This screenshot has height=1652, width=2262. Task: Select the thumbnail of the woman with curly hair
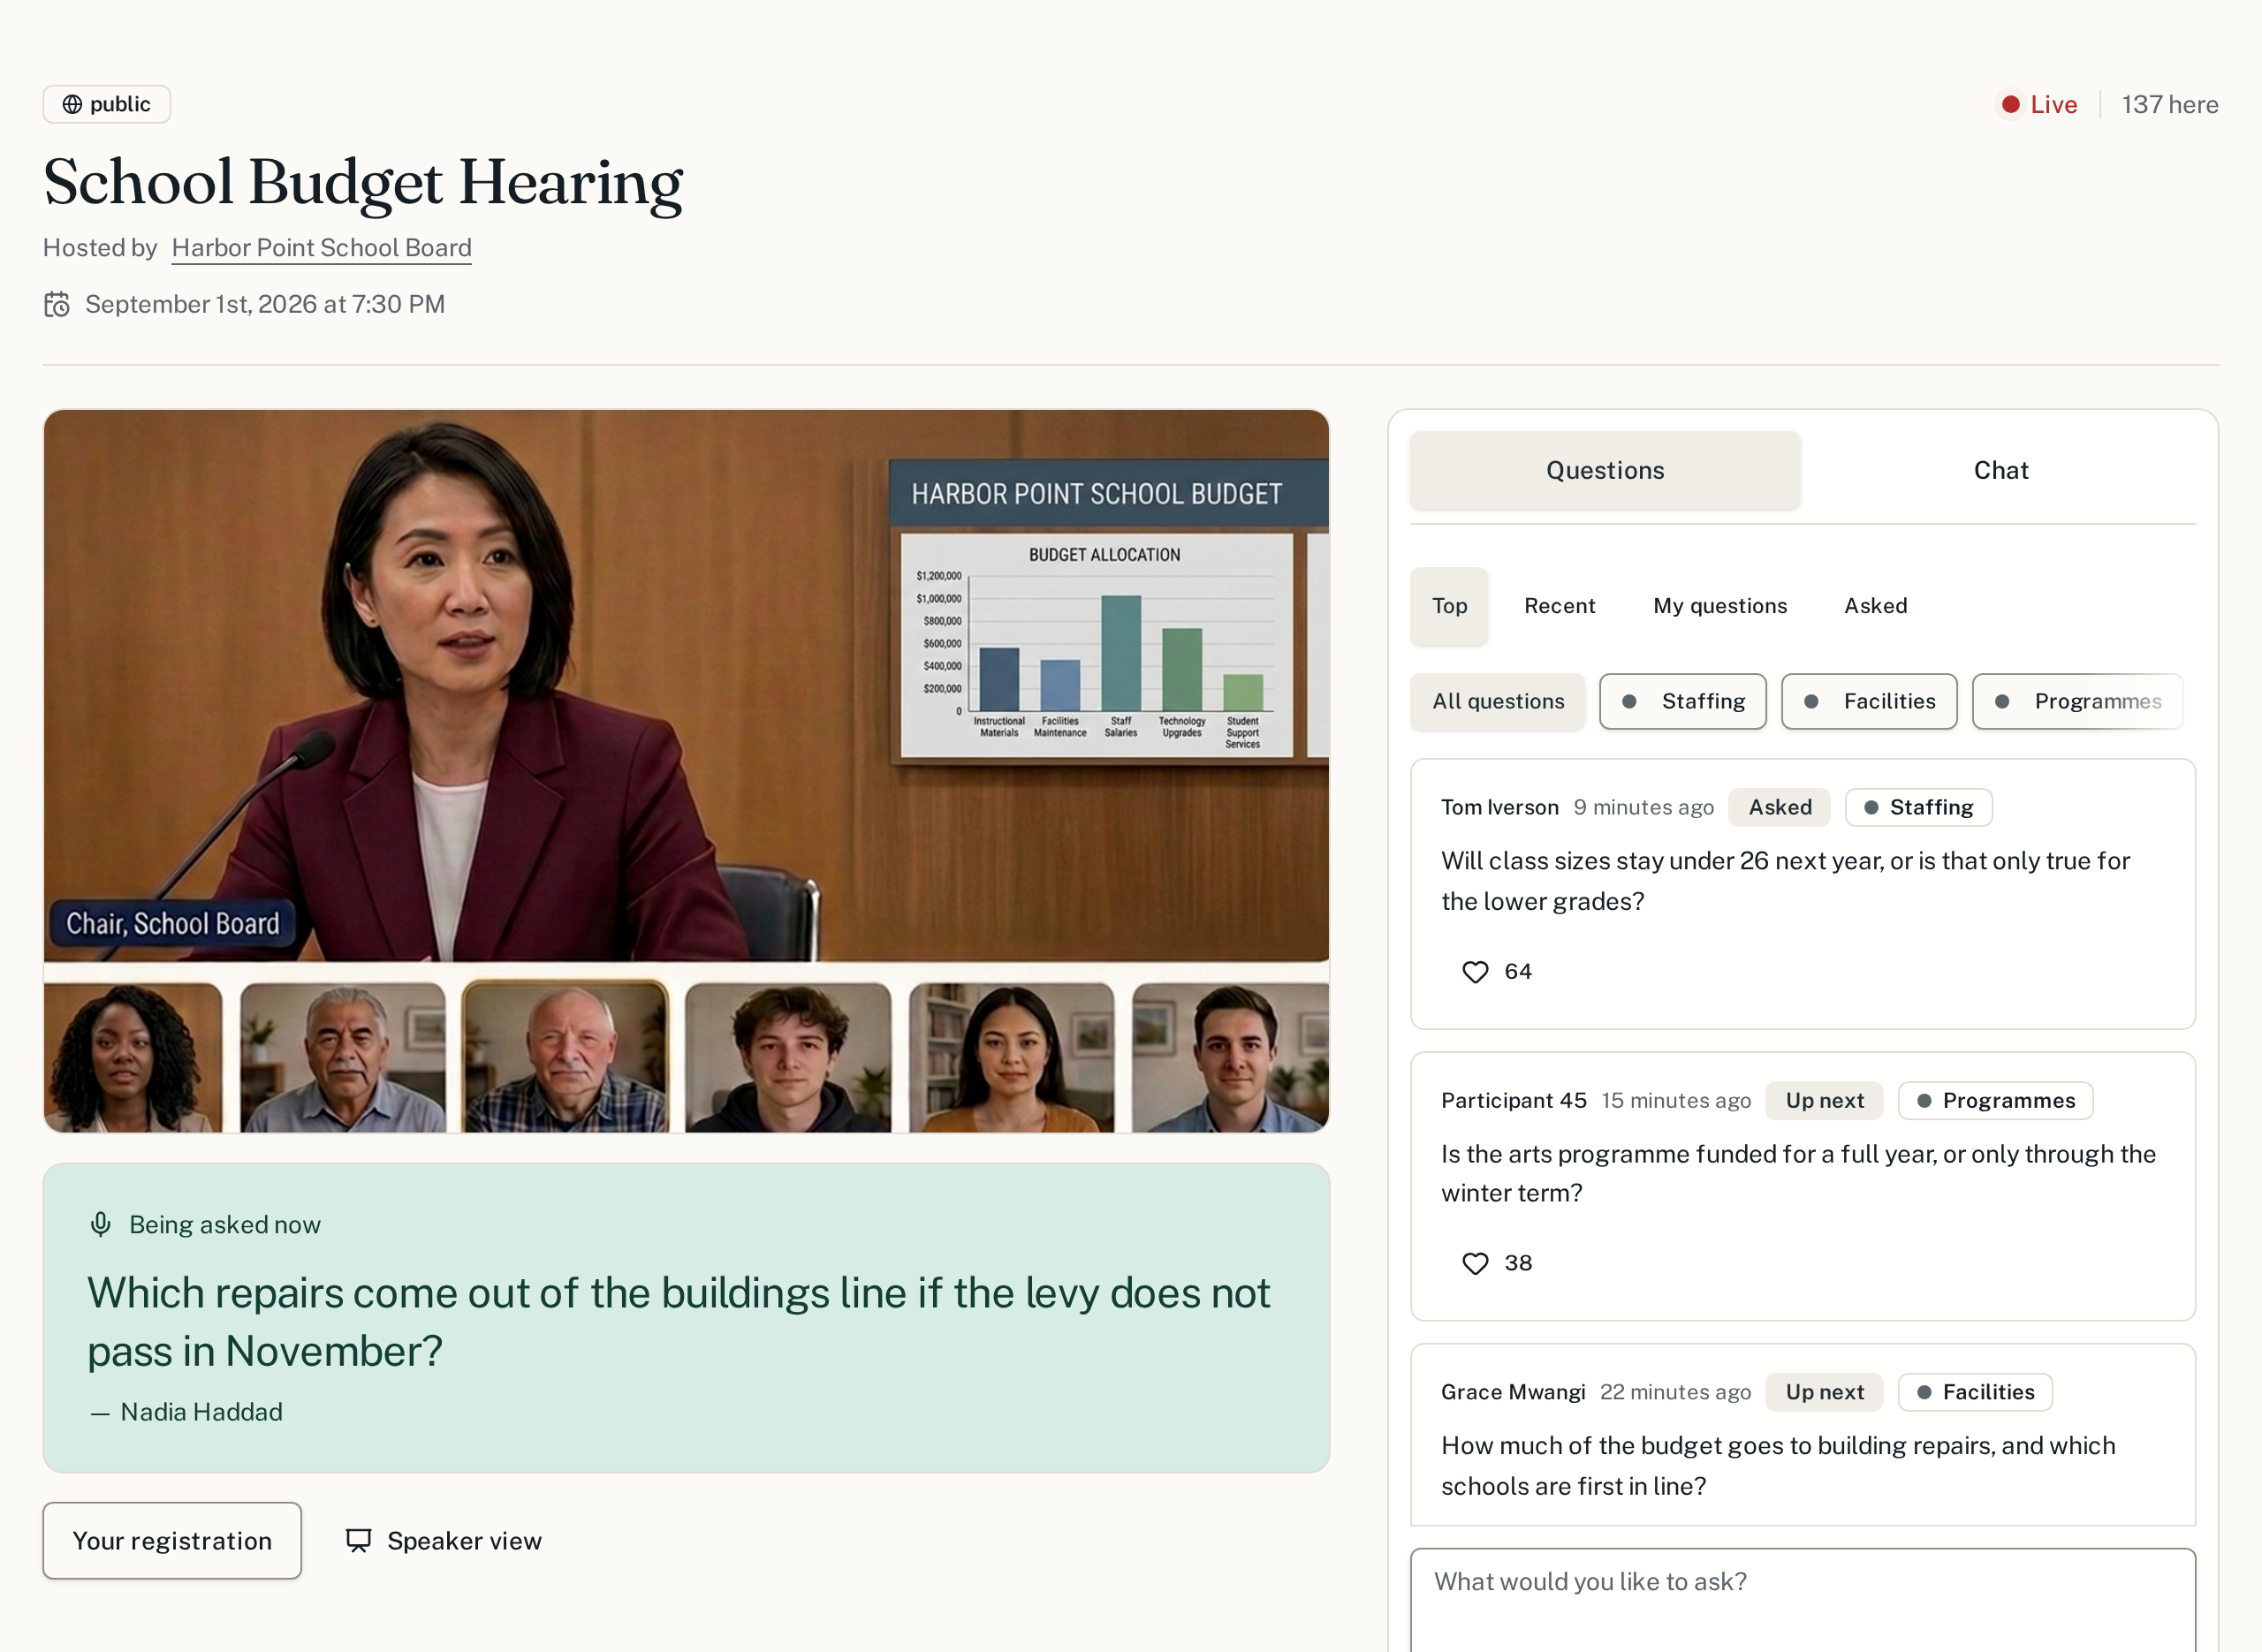(x=133, y=1057)
